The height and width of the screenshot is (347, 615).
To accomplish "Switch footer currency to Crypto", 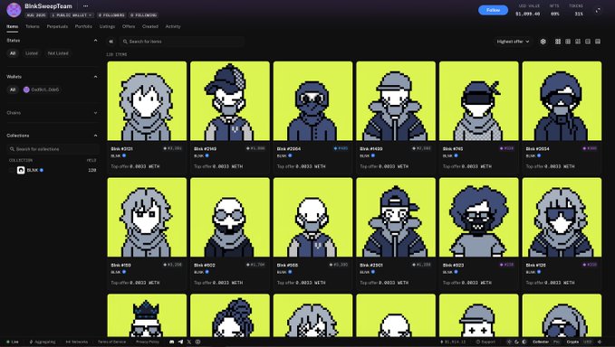I will tap(572, 342).
